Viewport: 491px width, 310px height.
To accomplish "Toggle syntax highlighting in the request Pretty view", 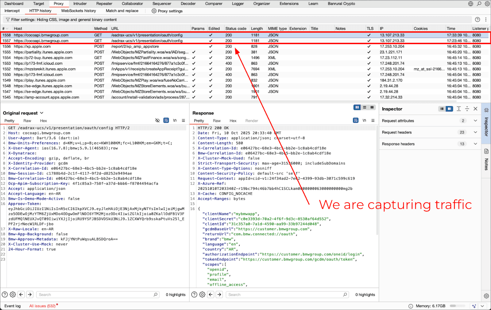I will coord(166,120).
